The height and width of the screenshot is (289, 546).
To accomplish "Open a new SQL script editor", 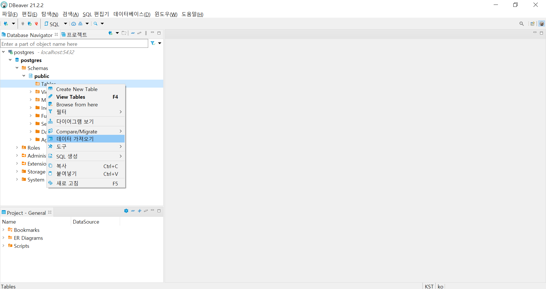I will [x=52, y=24].
